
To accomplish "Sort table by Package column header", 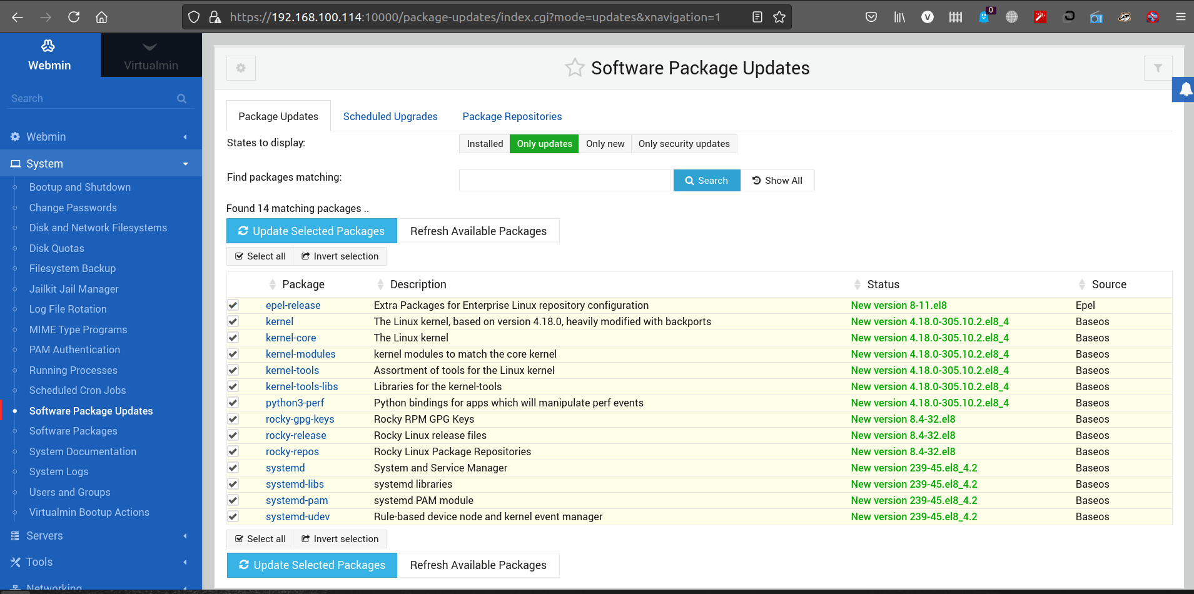I will point(303,284).
